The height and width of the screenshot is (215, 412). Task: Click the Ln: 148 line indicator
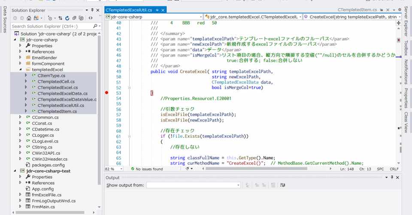(x=347, y=169)
